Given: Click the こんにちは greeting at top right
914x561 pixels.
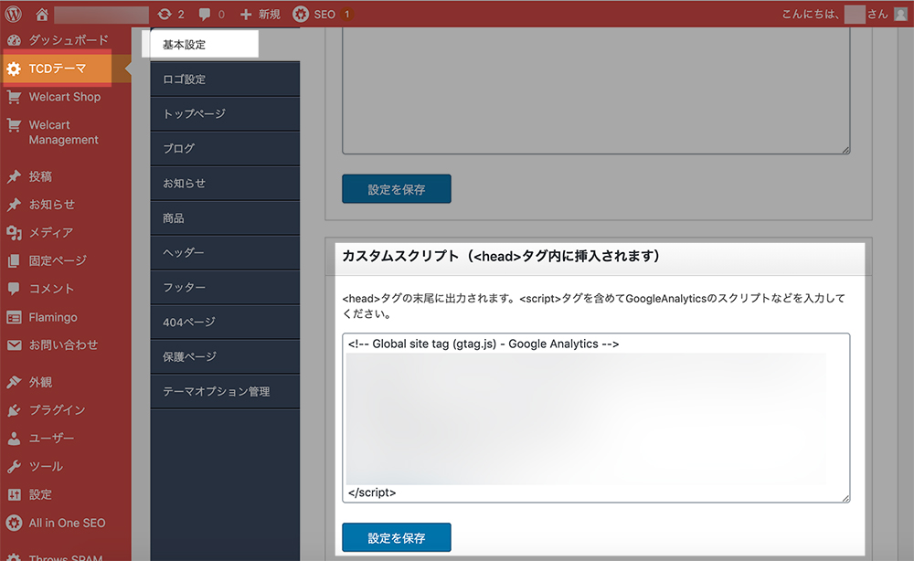Looking at the screenshot, I should [x=811, y=14].
